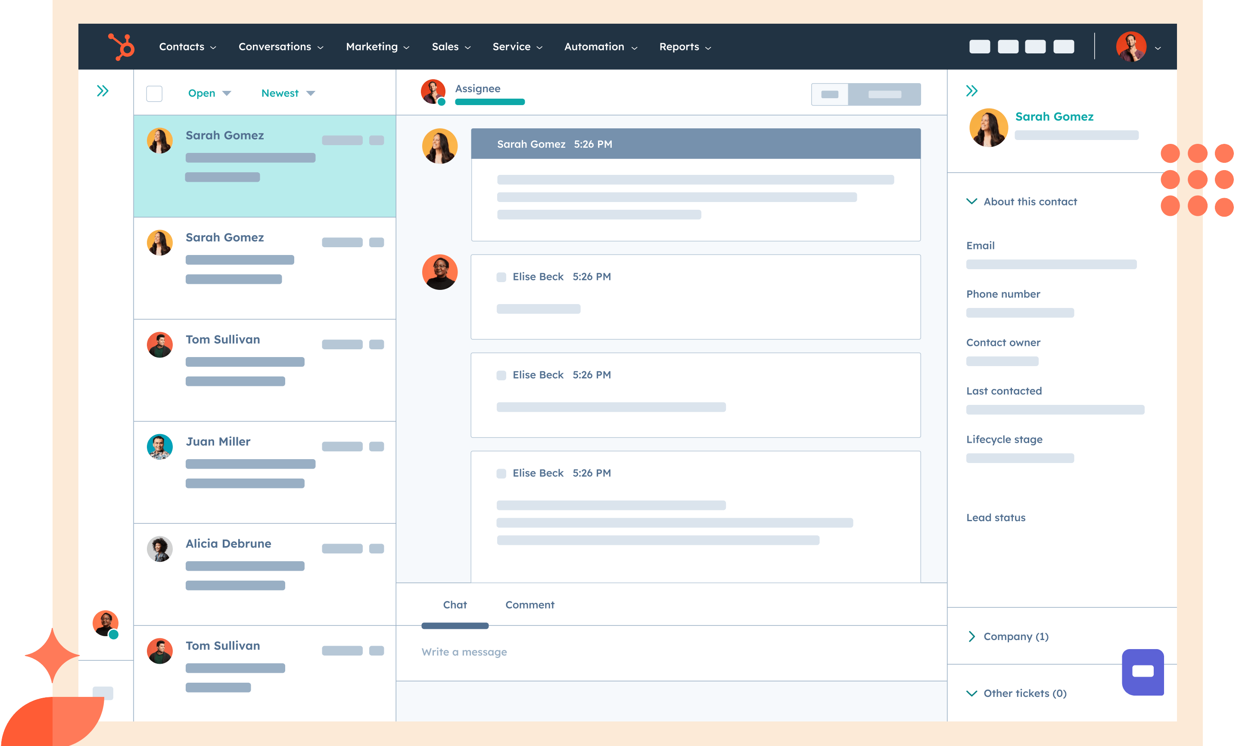The width and height of the screenshot is (1236, 746).
Task: Open the Sales menu
Action: point(451,47)
